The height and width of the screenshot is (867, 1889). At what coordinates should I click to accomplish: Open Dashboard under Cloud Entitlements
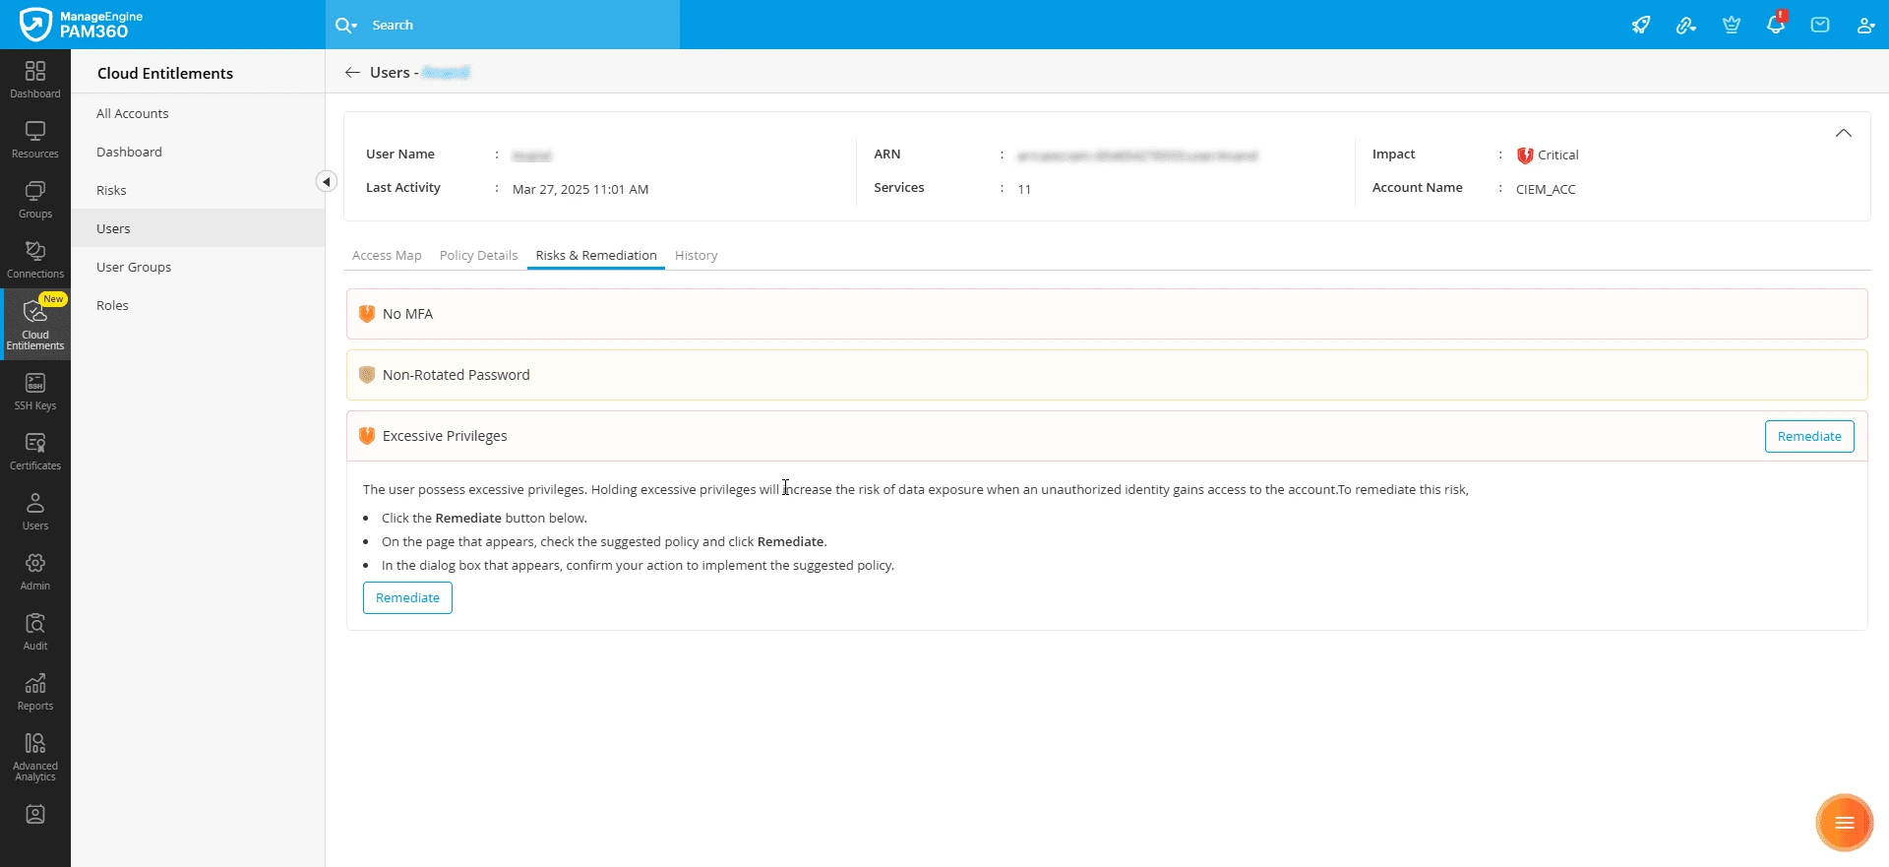click(x=198, y=152)
